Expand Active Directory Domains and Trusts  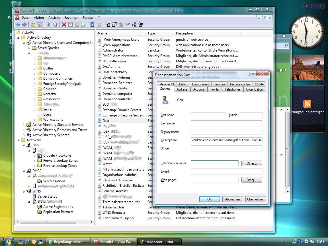tap(24, 130)
